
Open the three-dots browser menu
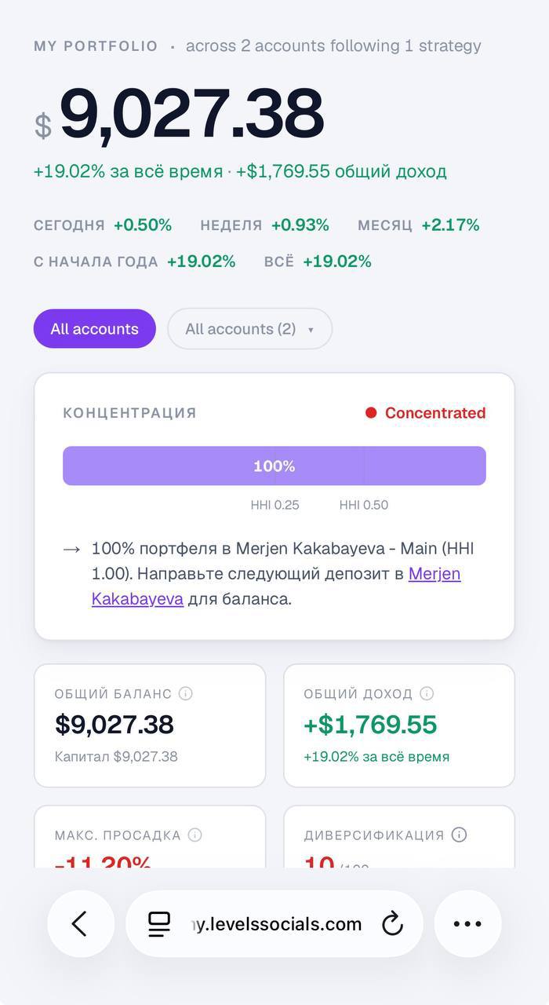[x=467, y=923]
